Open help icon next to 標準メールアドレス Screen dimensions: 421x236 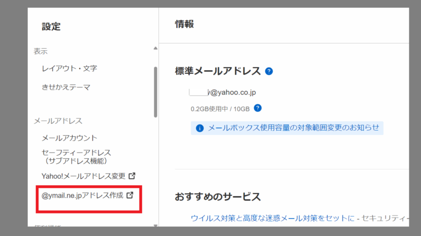[269, 71]
